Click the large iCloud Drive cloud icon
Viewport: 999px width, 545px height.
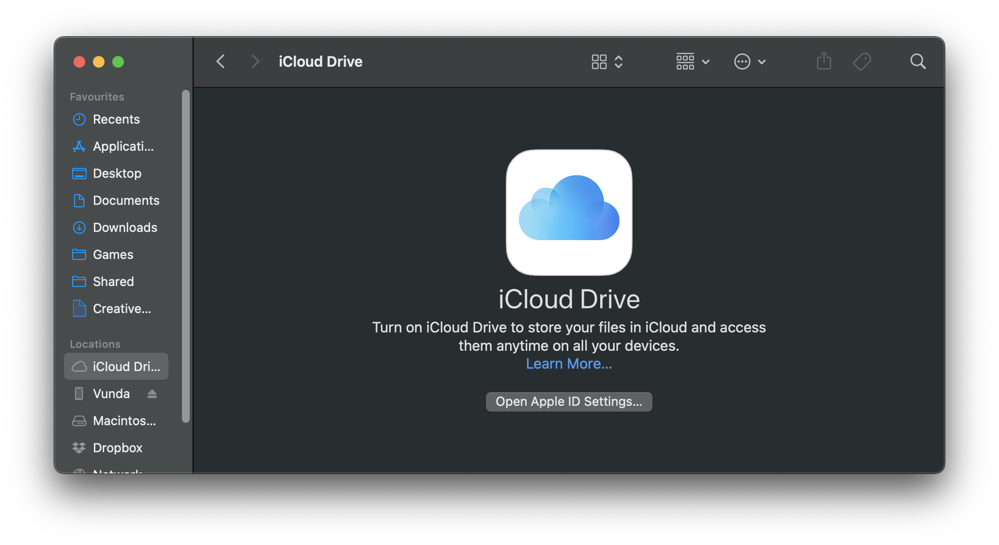pos(569,213)
